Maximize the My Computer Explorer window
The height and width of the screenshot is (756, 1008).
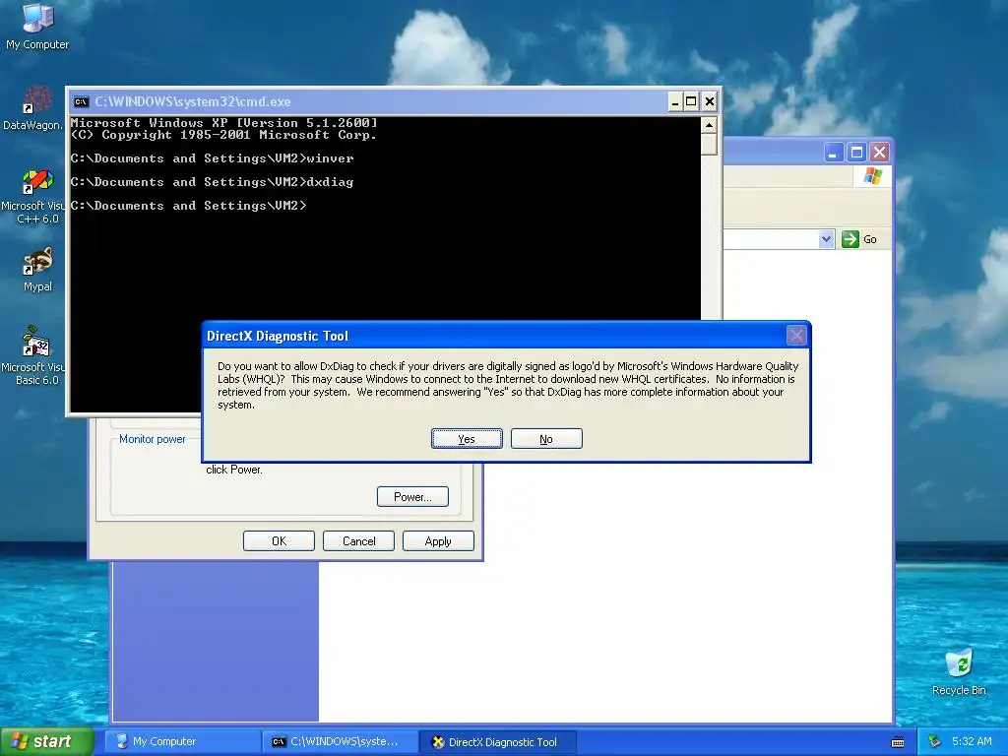click(x=857, y=153)
